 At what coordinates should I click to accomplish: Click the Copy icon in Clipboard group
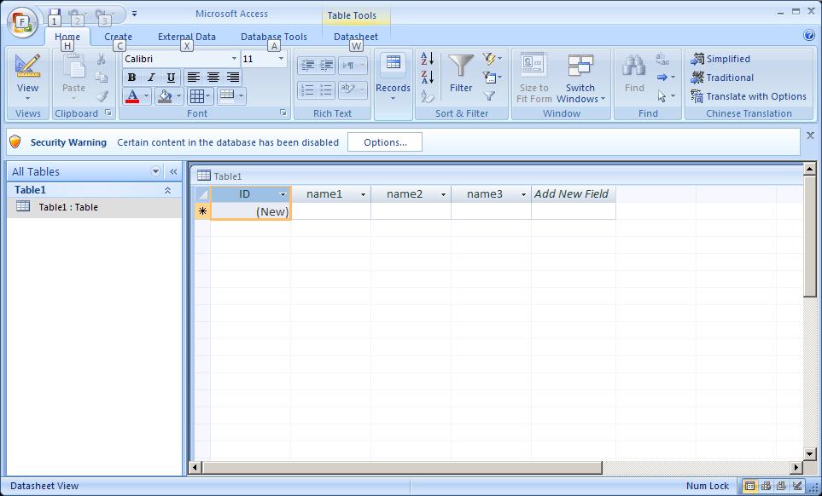(102, 78)
